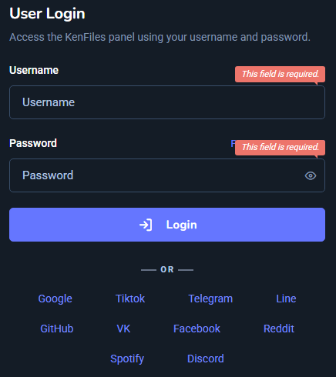This screenshot has height=377, width=336.
Task: Click the Password field label
Action: pyautogui.click(x=33, y=143)
